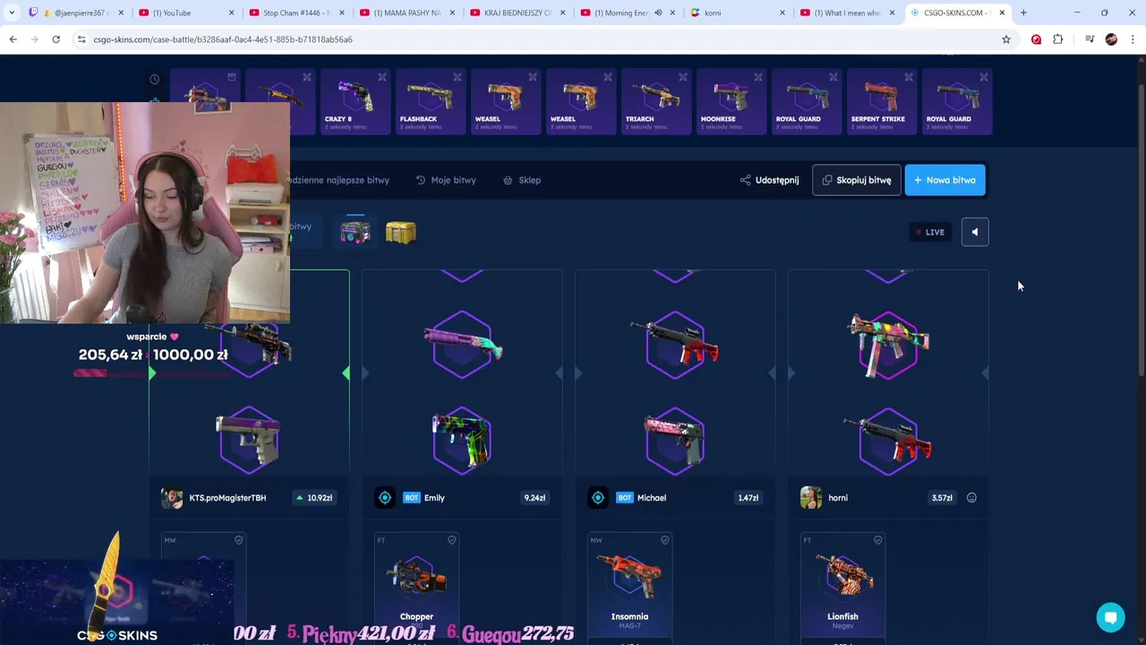Switch to the MAMA PASHY browser tab
Viewport: 1146px width, 645px height.
[x=407, y=13]
